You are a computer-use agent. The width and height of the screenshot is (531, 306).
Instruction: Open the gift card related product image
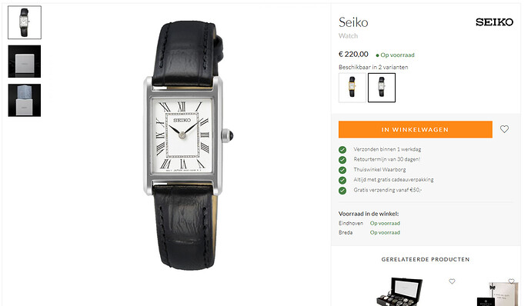[497, 293]
